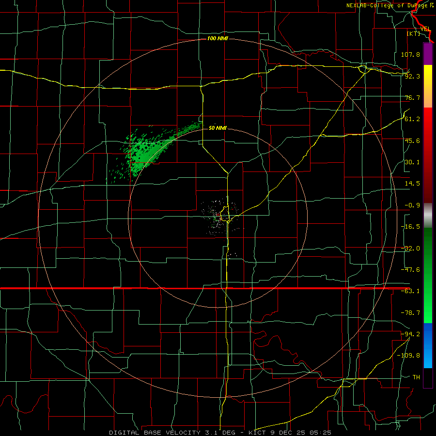Click the TH label on the scale
Viewport: 436px width, 436px height.
pyautogui.click(x=416, y=377)
